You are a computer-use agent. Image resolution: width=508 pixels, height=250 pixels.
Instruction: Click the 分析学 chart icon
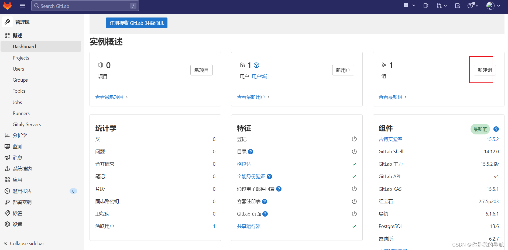tap(7, 135)
